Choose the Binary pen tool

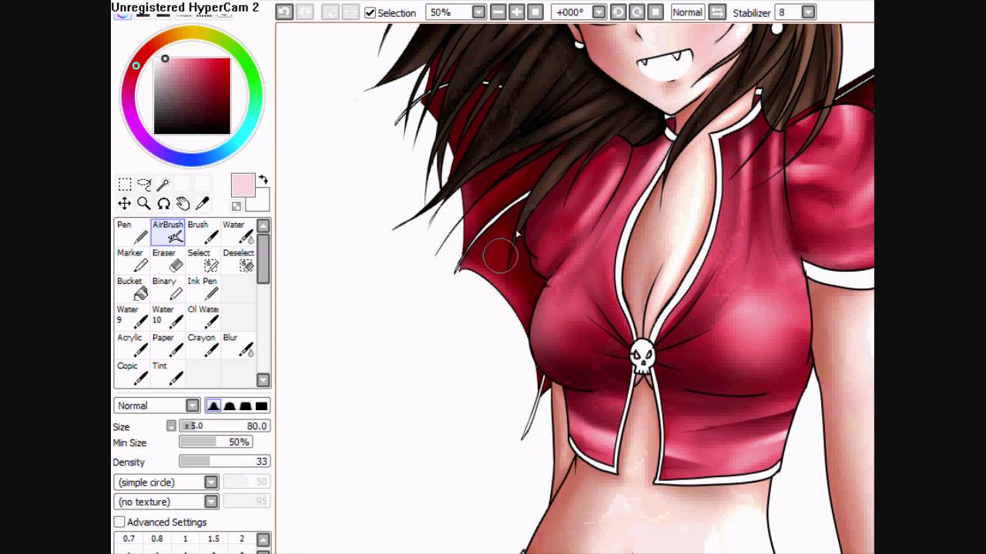click(x=168, y=289)
